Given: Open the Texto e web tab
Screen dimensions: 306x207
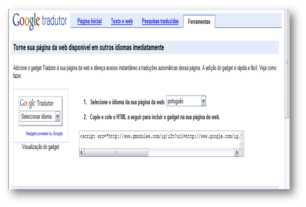Looking at the screenshot, I should click(122, 21).
